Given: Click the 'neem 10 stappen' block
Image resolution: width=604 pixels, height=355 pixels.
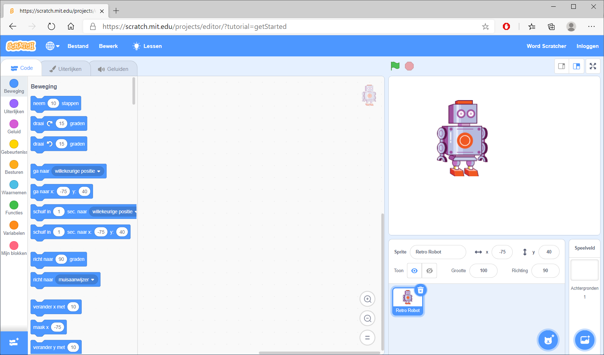Looking at the screenshot, I should coord(56,104).
